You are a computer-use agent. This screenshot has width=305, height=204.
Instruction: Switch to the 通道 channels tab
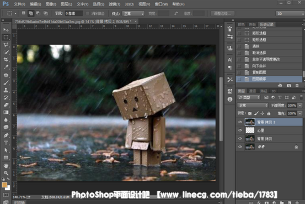point(252,91)
